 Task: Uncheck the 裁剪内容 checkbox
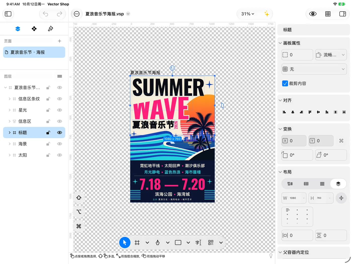[x=285, y=83]
